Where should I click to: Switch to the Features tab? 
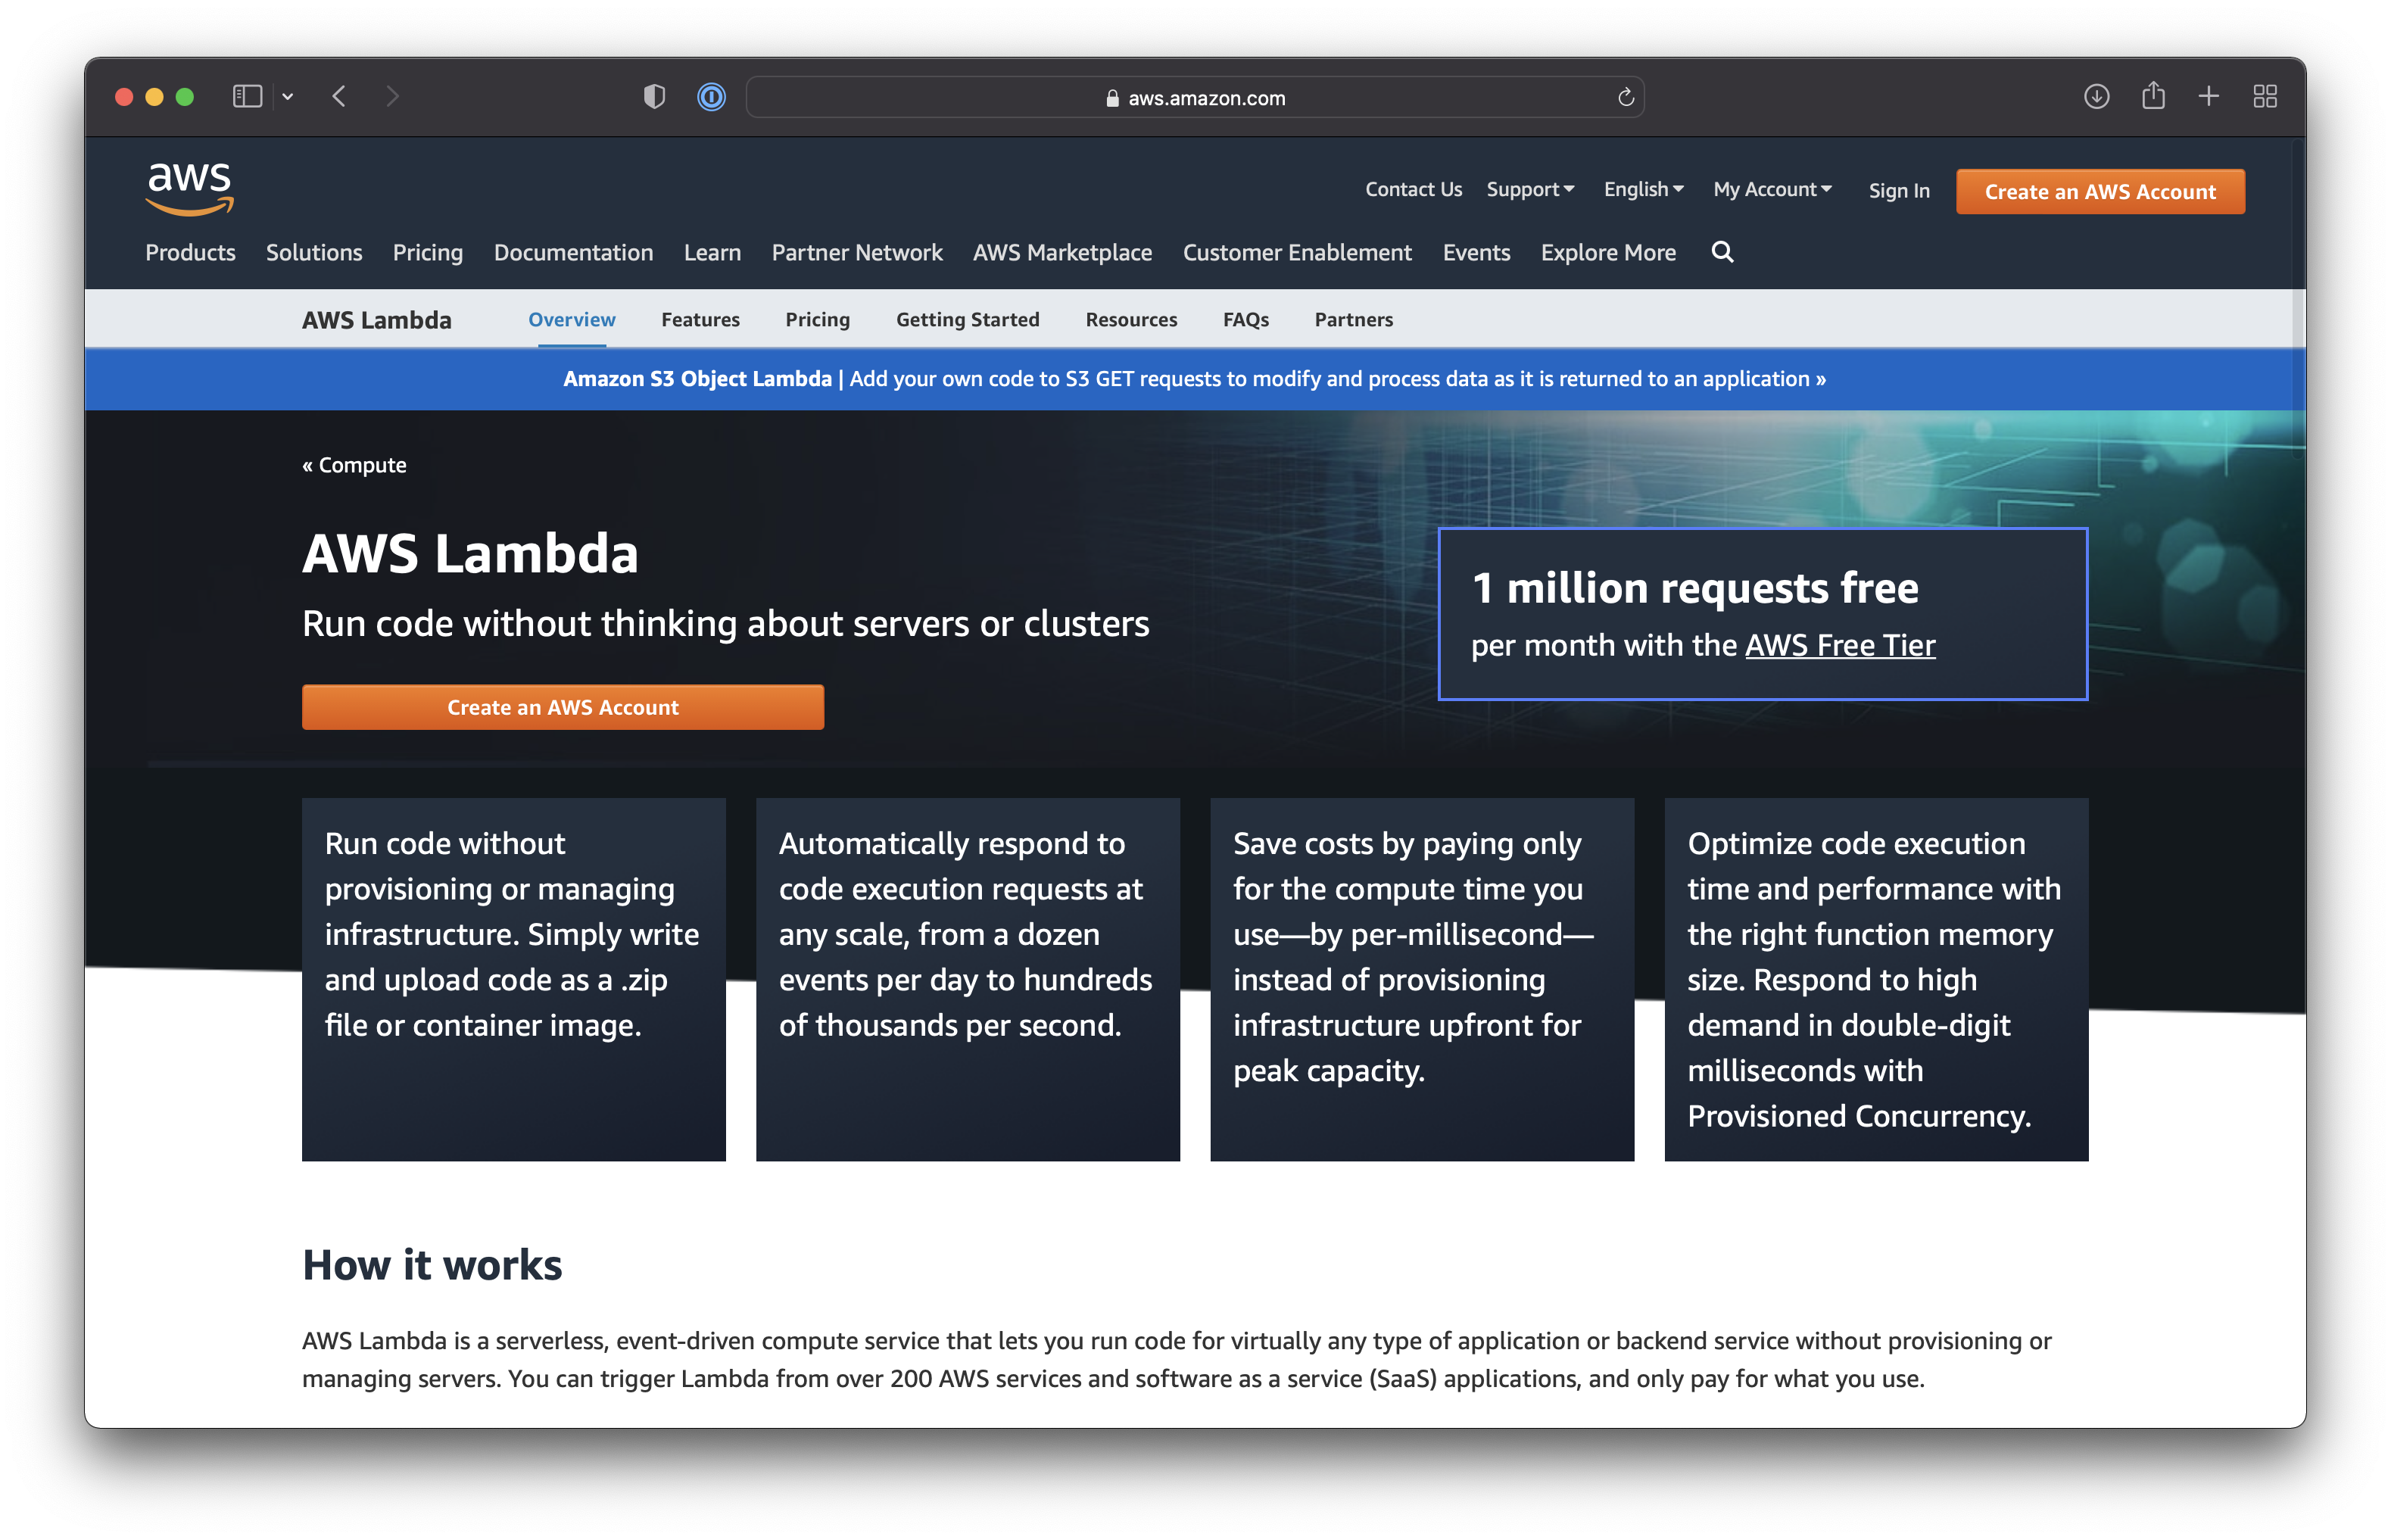point(700,320)
